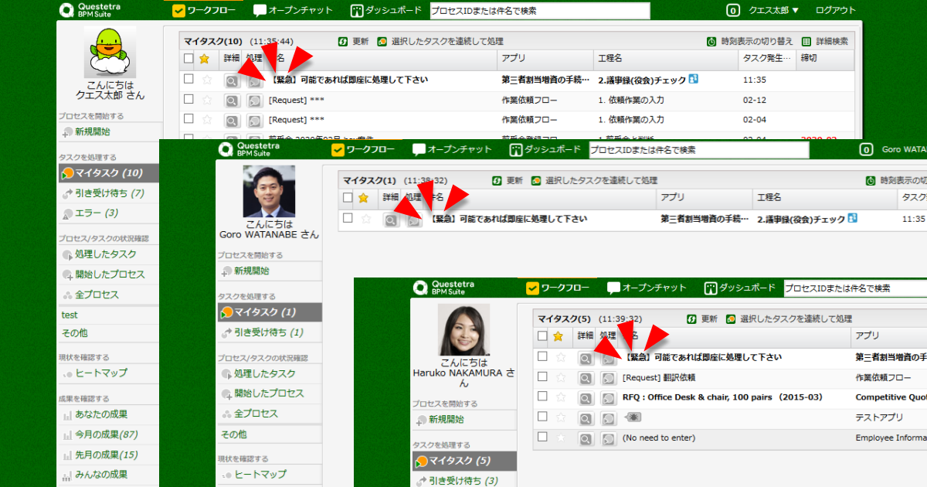Open オープンチャット tab in クエス太郎's window
Viewport: 927px width, 487px height.
pyautogui.click(x=293, y=10)
